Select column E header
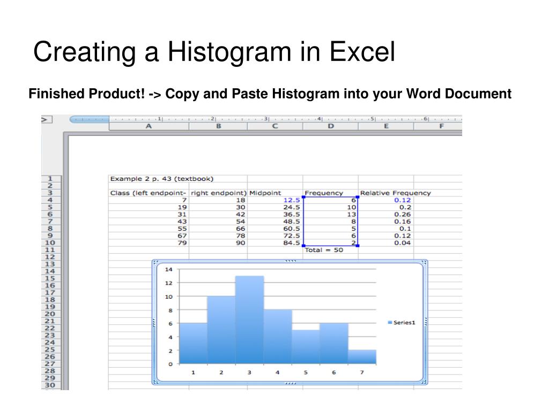Screen dimensions: 549x411 [386, 126]
